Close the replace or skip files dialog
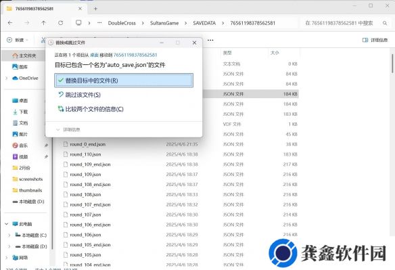Screen dimensions: 395x270 (194, 43)
